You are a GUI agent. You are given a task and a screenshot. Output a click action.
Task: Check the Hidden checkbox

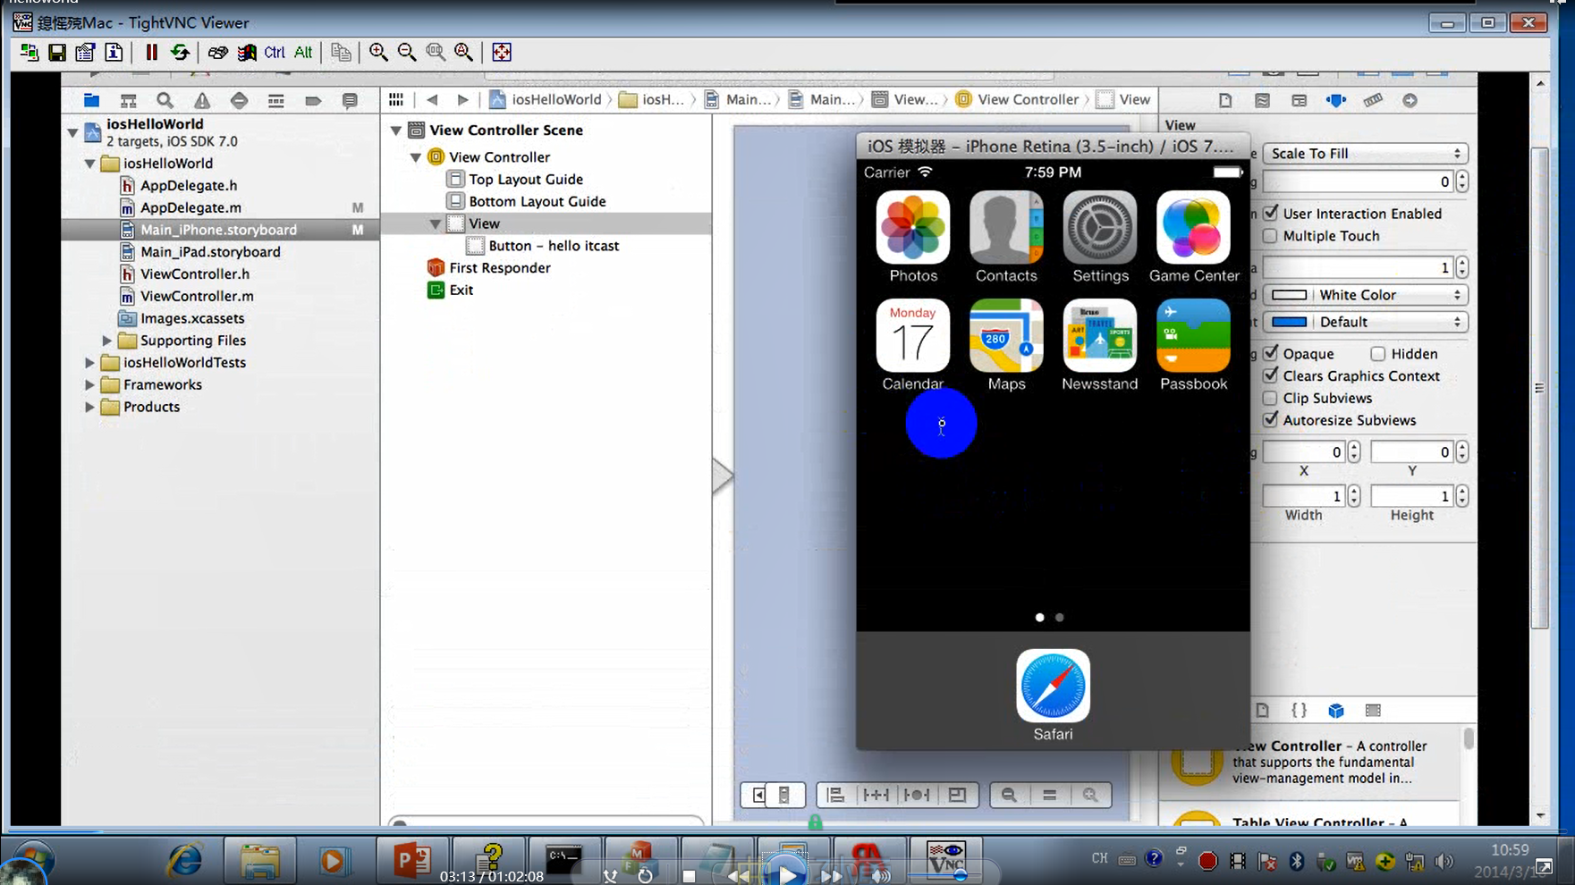point(1378,354)
